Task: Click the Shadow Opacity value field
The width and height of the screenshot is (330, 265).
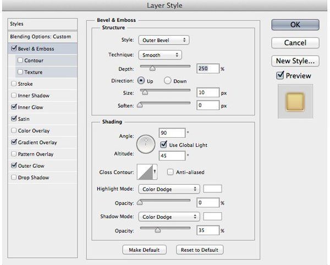Action: click(208, 230)
